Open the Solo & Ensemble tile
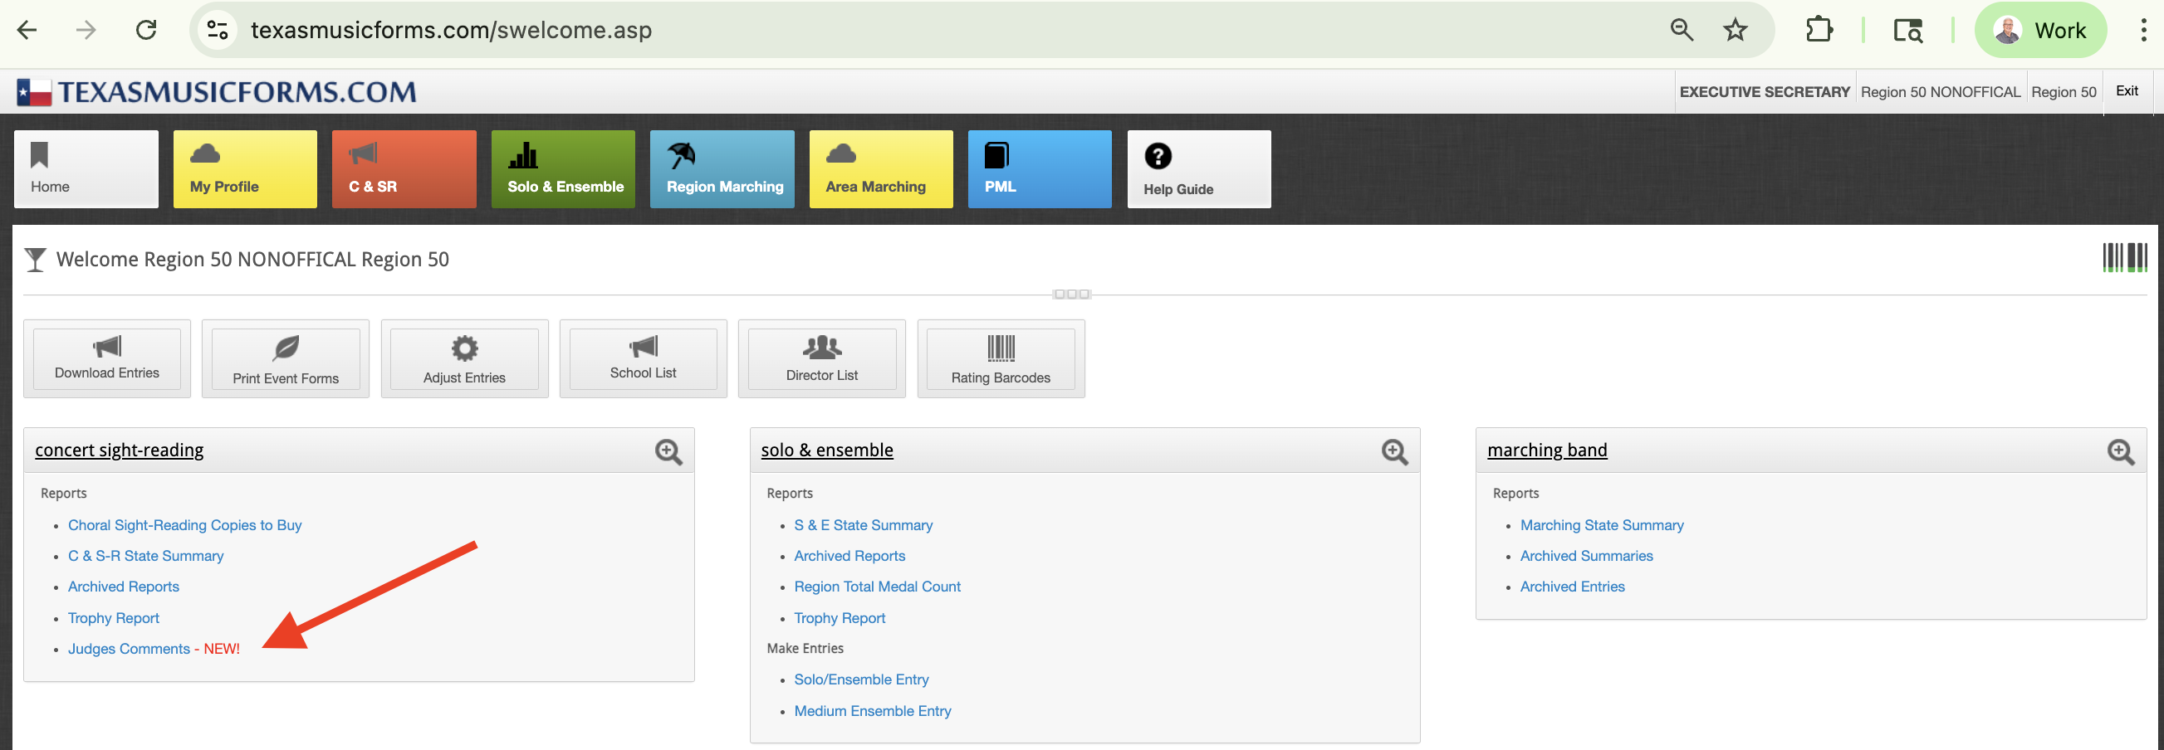Viewport: 2164px width, 750px height. coord(563,168)
